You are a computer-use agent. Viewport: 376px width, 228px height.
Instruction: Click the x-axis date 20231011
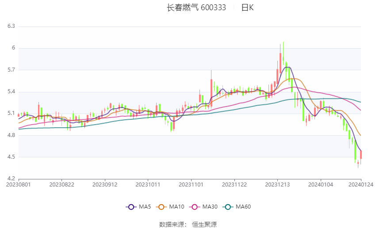click(148, 185)
